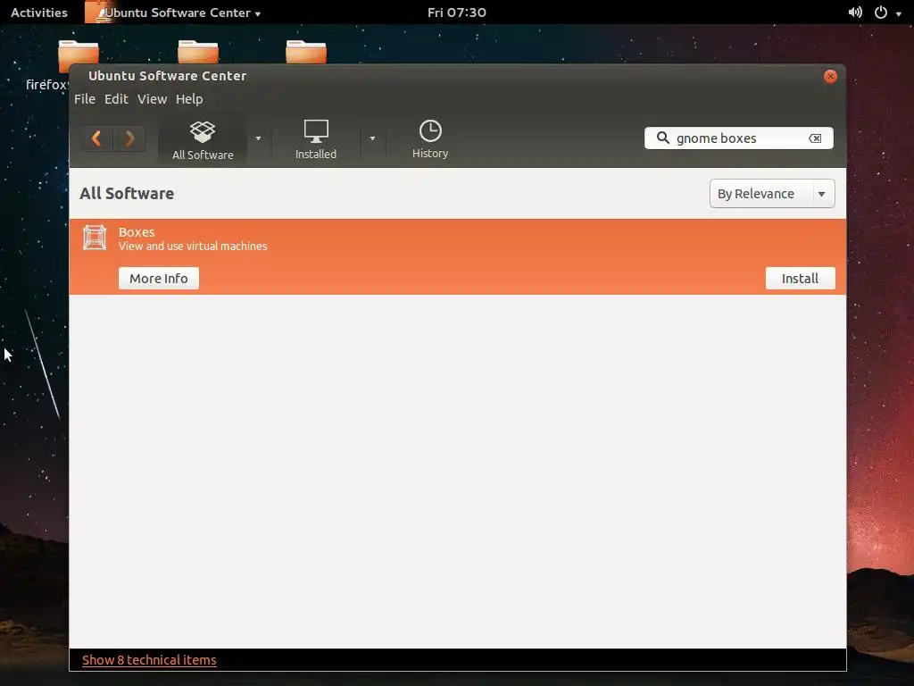The height and width of the screenshot is (686, 914).
Task: Open the Ubuntu Software Center app menu
Action: 174,13
